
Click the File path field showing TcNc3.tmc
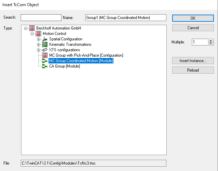[93, 163]
